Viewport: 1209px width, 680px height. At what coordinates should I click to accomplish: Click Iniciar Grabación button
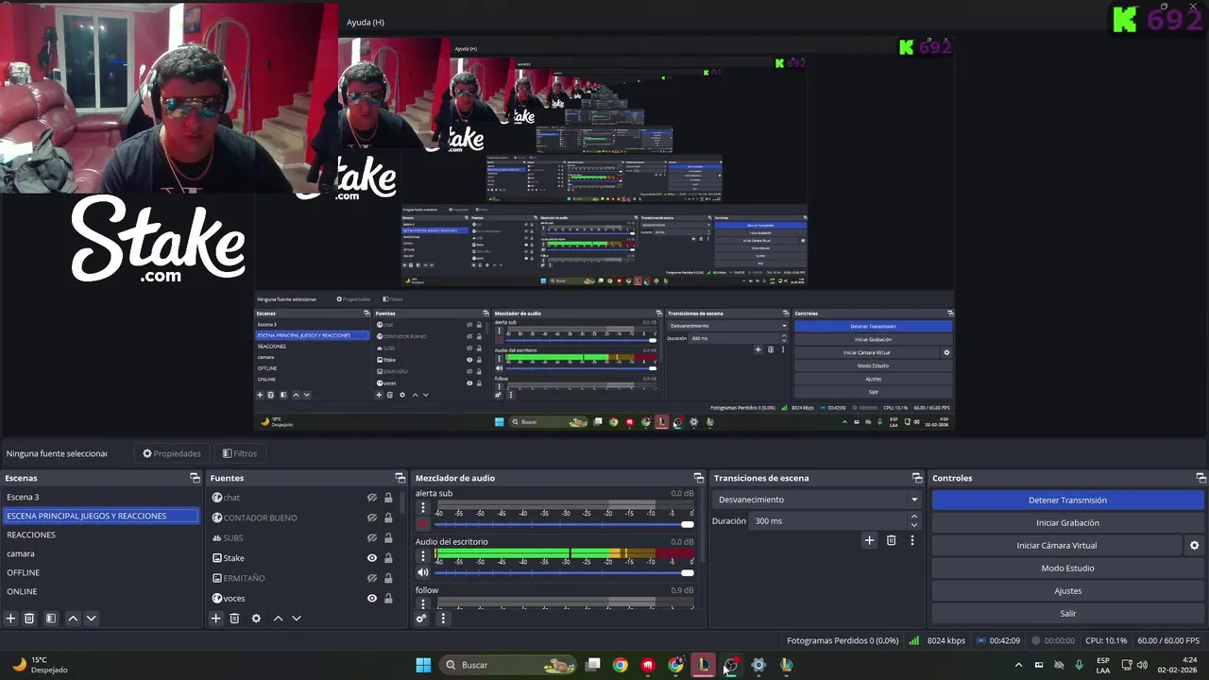tap(1067, 523)
